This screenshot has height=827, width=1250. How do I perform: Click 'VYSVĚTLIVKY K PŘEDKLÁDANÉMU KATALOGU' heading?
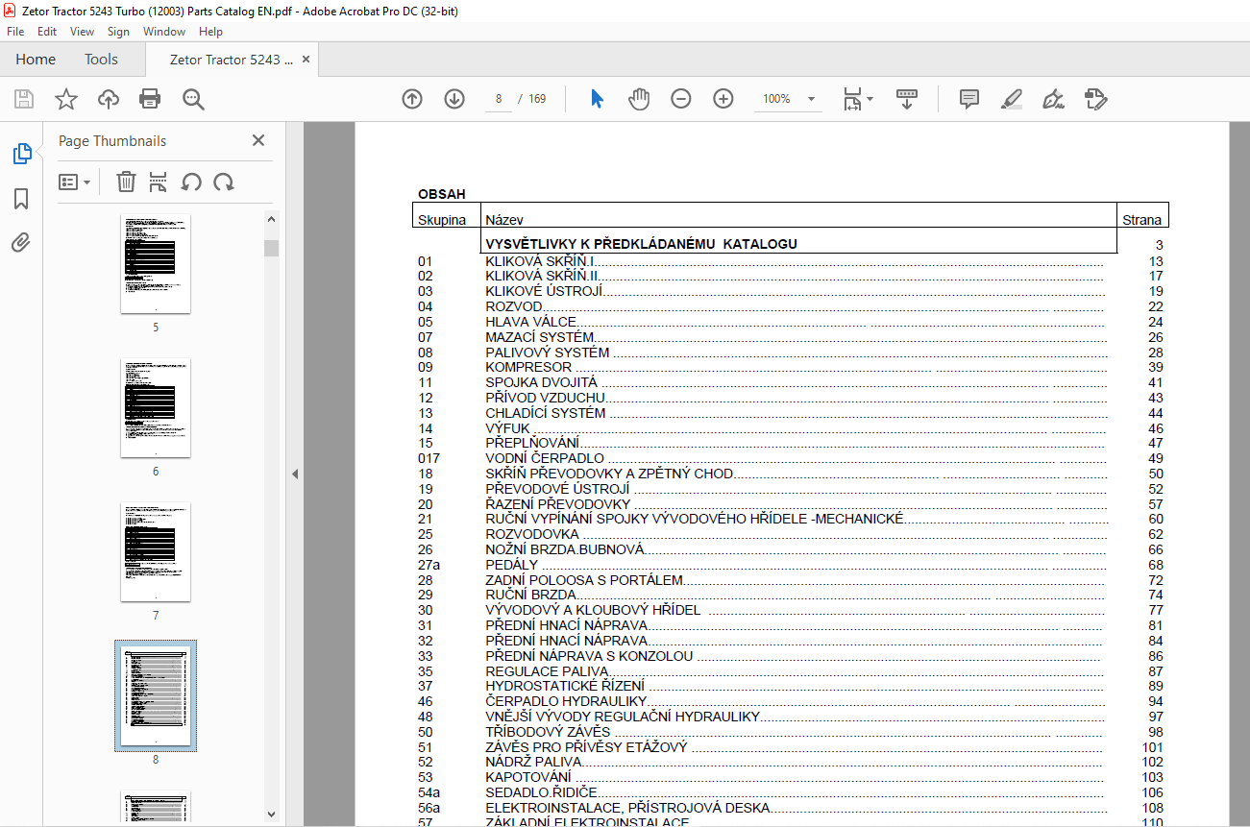click(x=641, y=245)
